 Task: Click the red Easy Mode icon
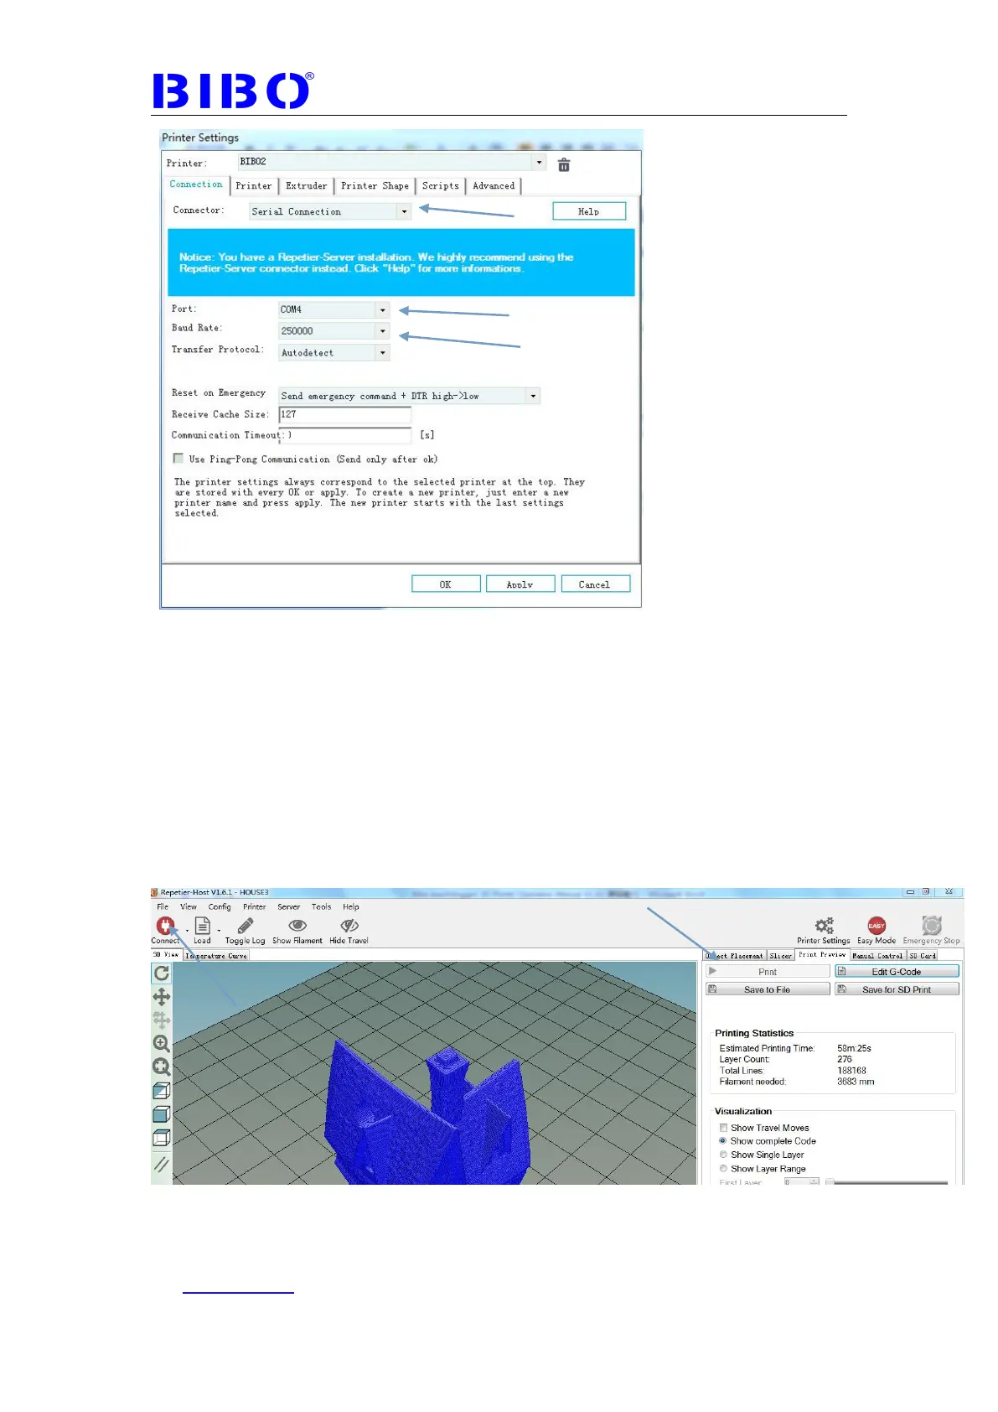click(x=876, y=925)
